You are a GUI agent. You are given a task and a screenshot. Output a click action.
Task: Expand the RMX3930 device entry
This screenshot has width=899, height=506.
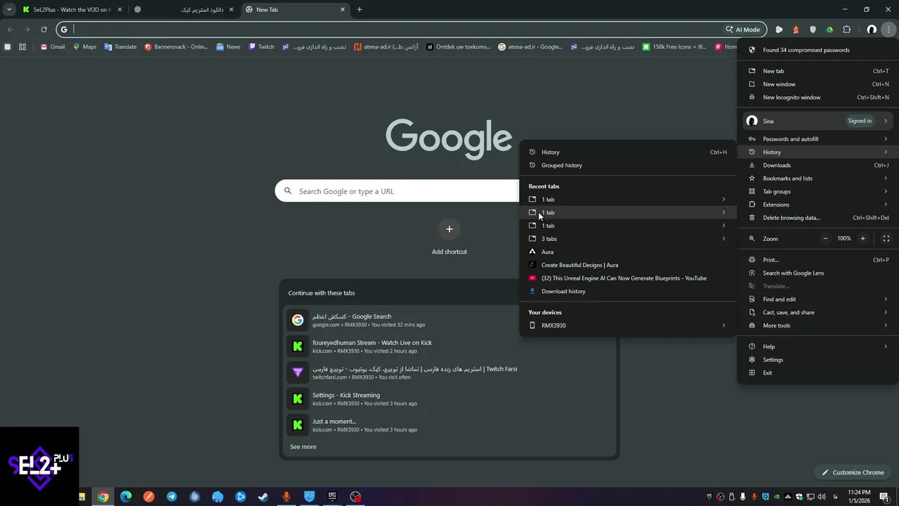(x=627, y=325)
